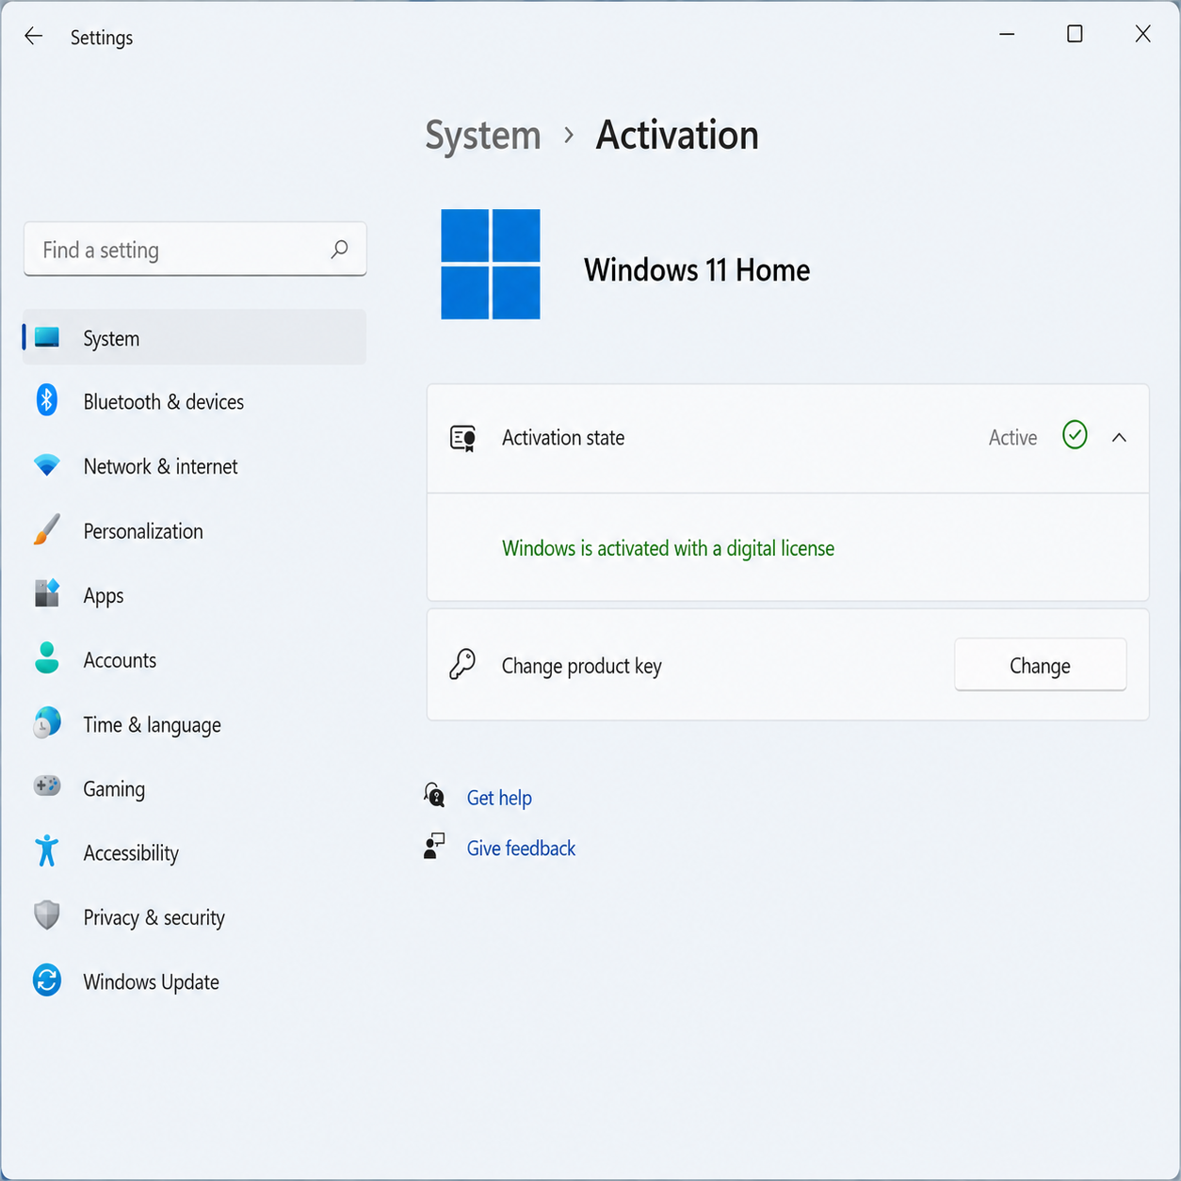The height and width of the screenshot is (1181, 1181).
Task: Collapse the Activation state section chevron
Action: [1119, 438]
